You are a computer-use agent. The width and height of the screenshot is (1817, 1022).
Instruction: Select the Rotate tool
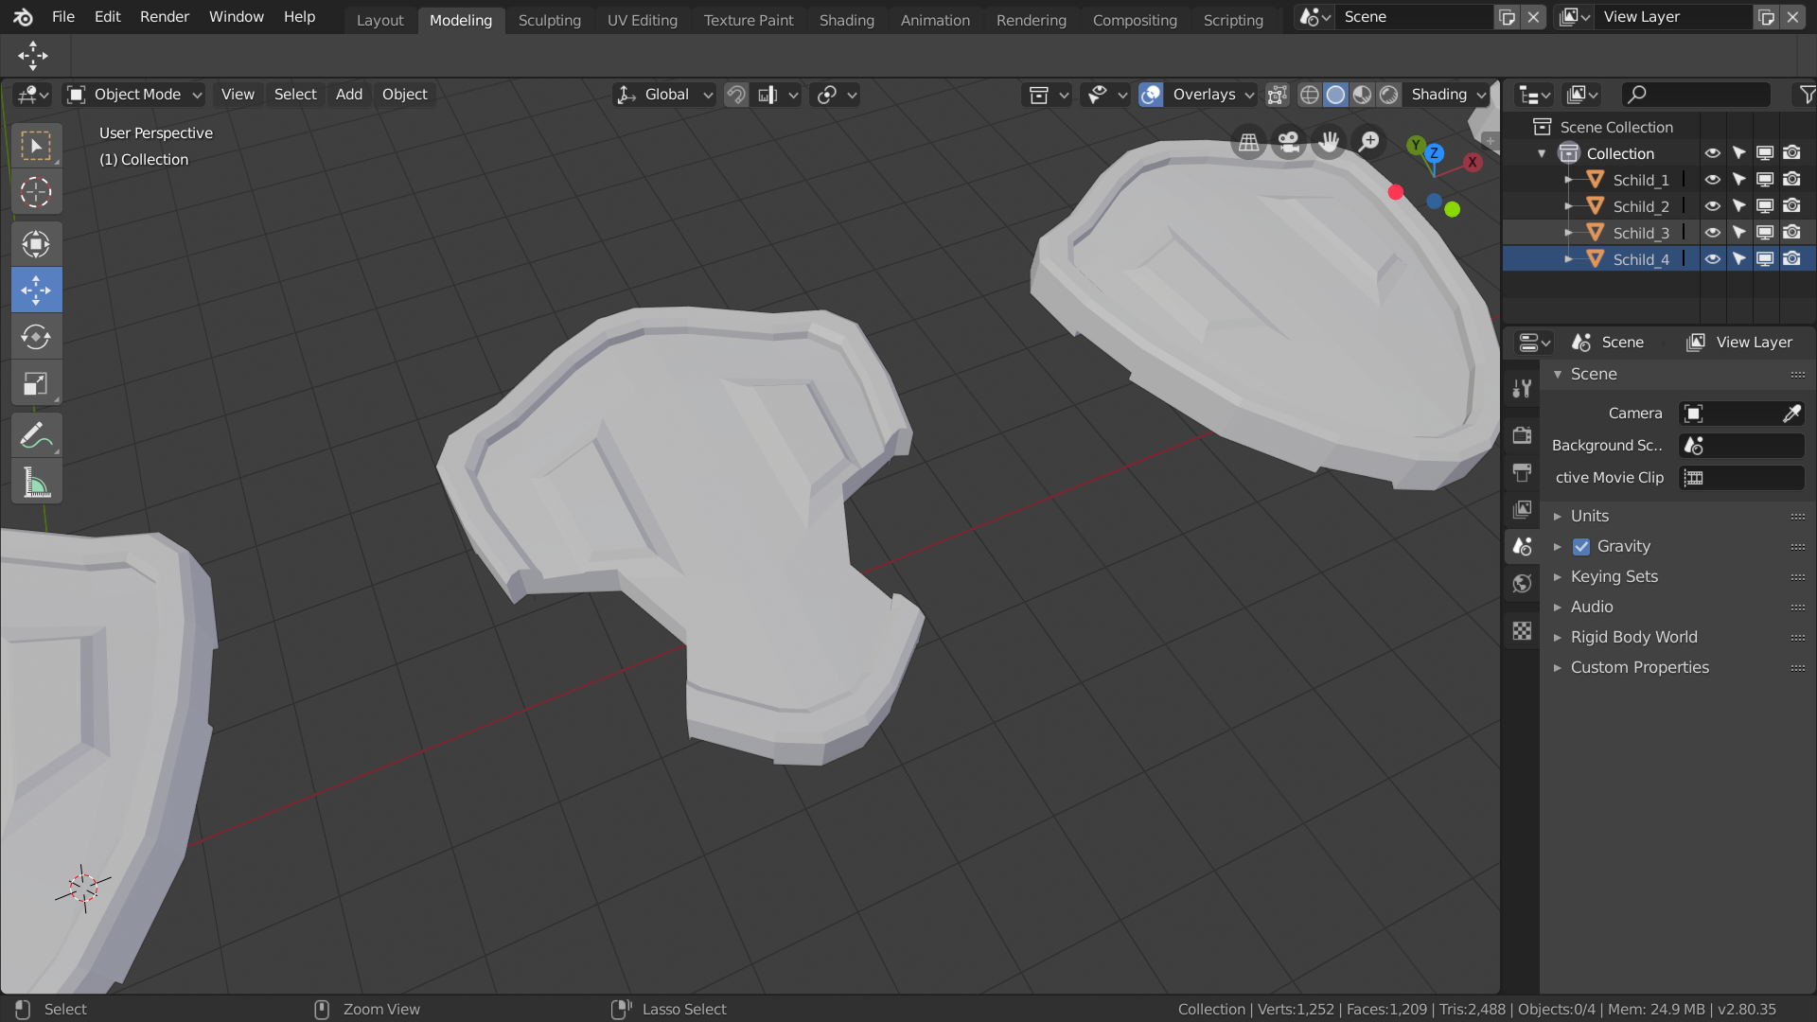(36, 337)
